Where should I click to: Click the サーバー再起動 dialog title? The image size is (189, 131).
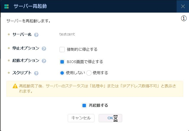click(30, 6)
